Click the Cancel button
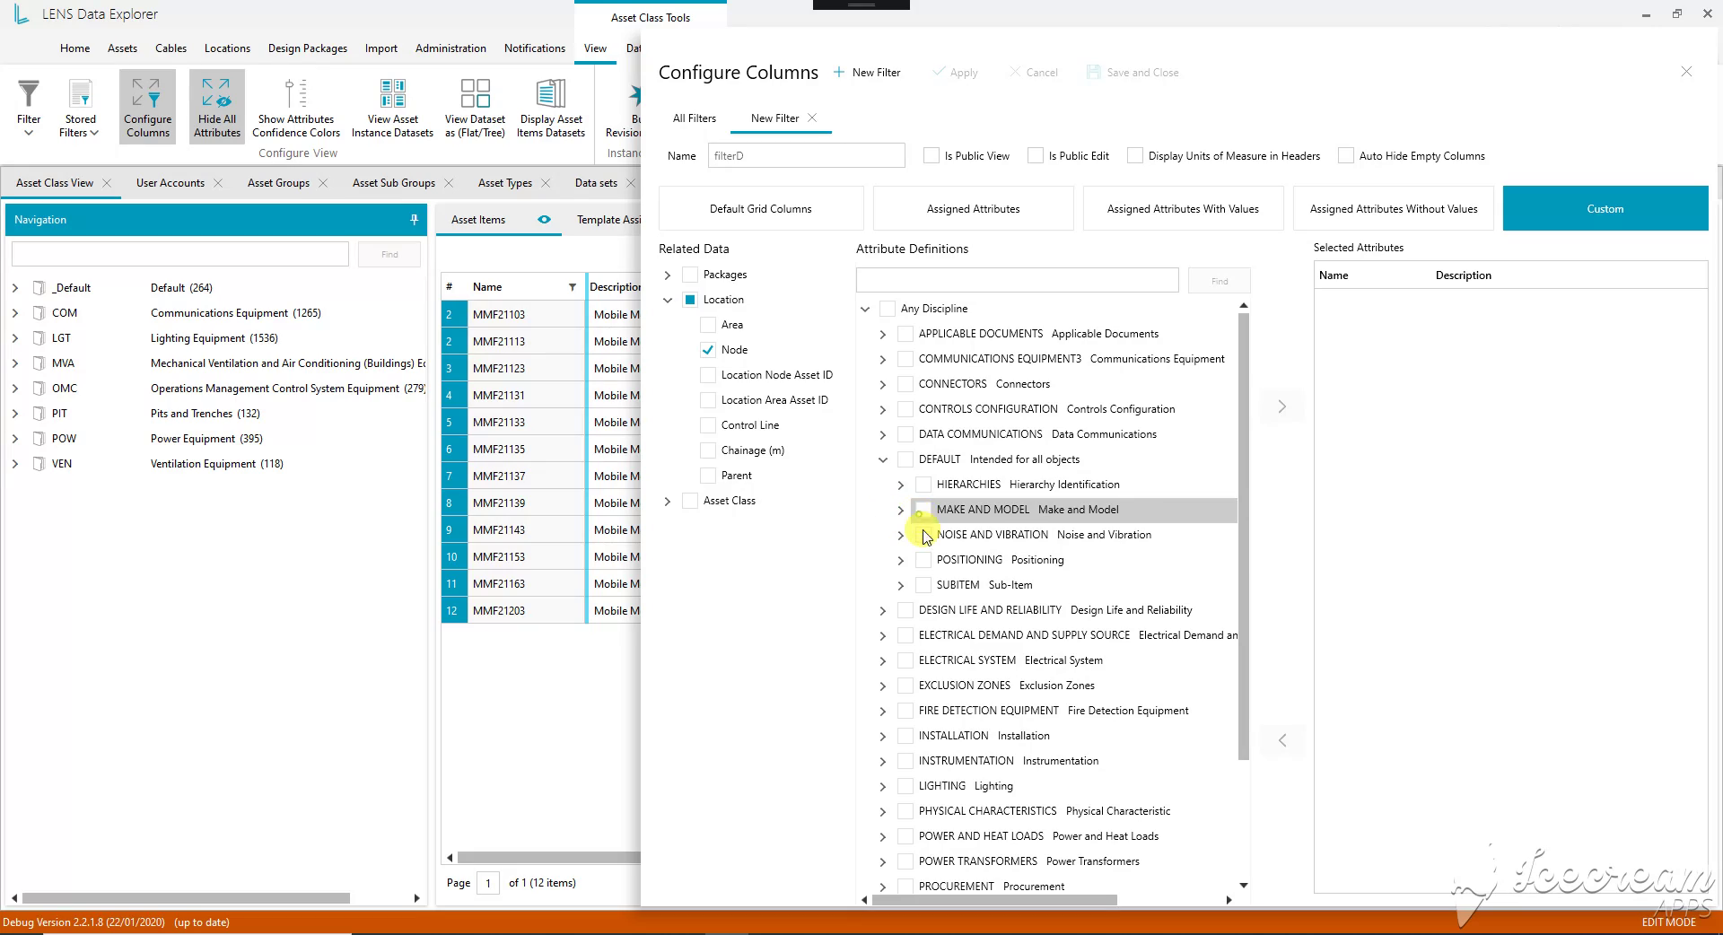The width and height of the screenshot is (1723, 935). [x=1033, y=72]
